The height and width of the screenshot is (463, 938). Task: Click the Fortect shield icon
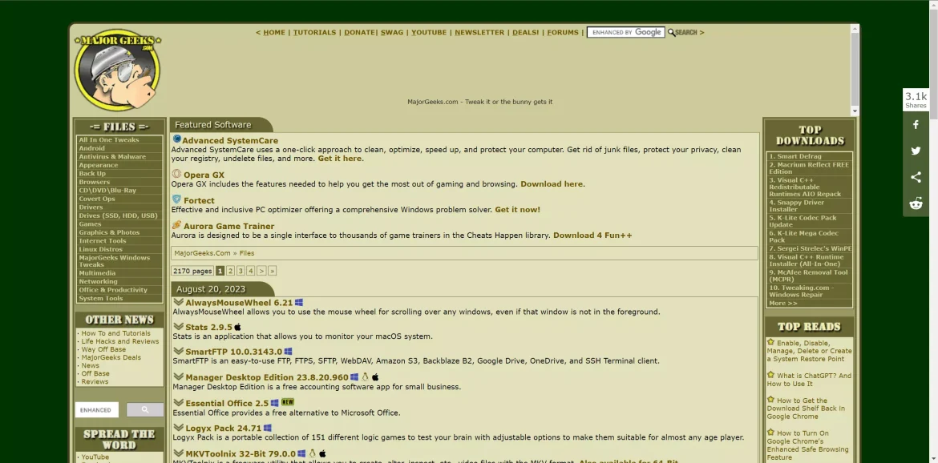click(x=176, y=199)
